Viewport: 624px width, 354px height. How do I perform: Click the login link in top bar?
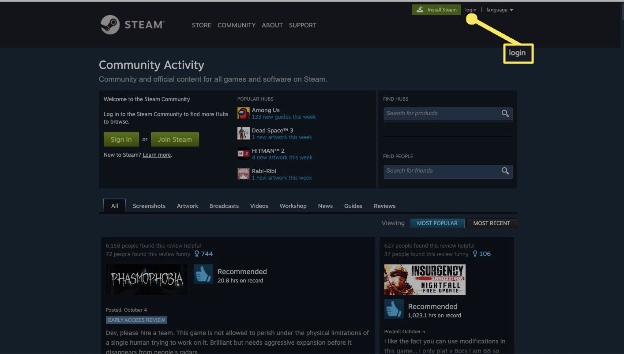click(470, 10)
